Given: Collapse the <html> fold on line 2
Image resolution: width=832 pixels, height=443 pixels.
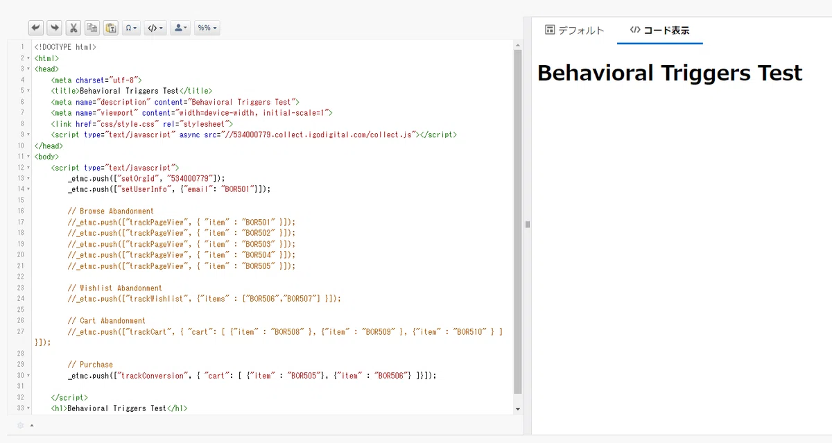Looking at the screenshot, I should point(28,58).
